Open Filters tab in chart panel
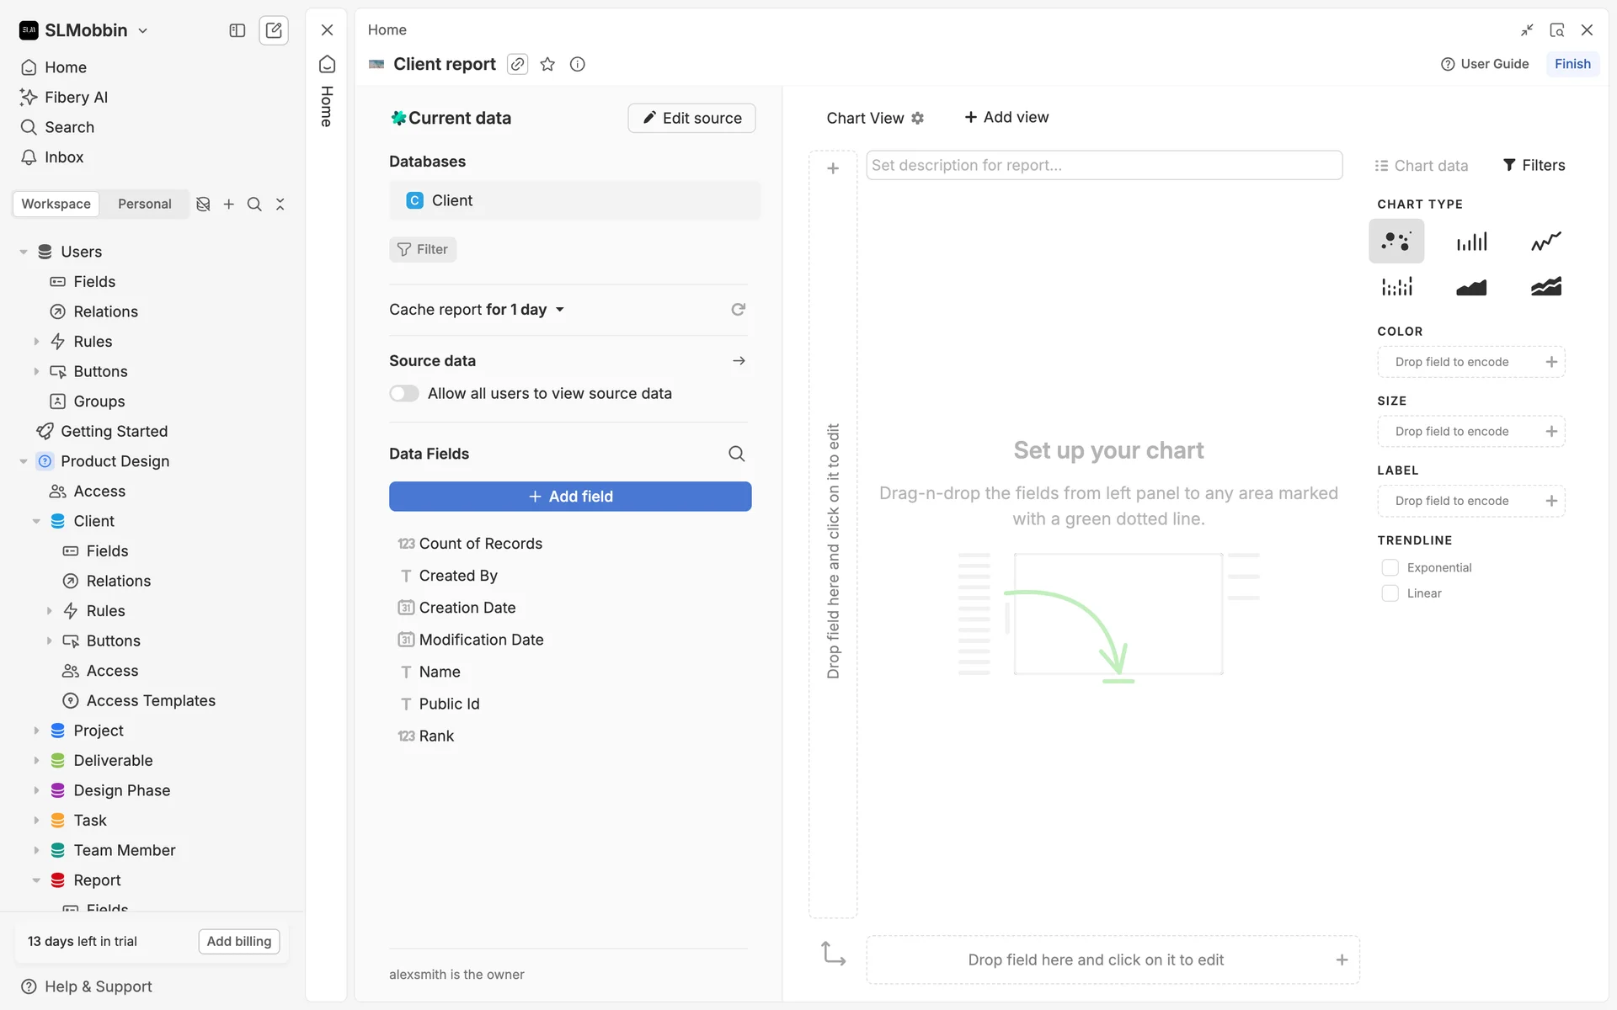 tap(1534, 166)
